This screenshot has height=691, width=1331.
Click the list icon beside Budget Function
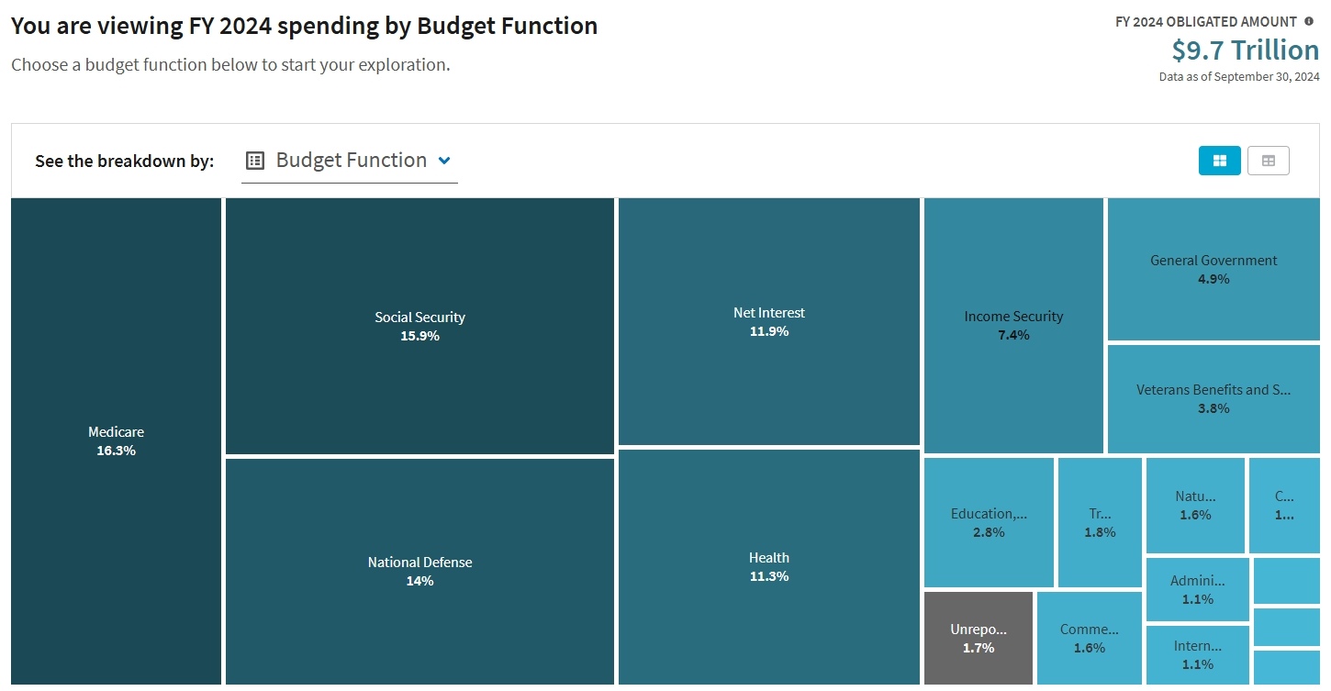coord(255,161)
